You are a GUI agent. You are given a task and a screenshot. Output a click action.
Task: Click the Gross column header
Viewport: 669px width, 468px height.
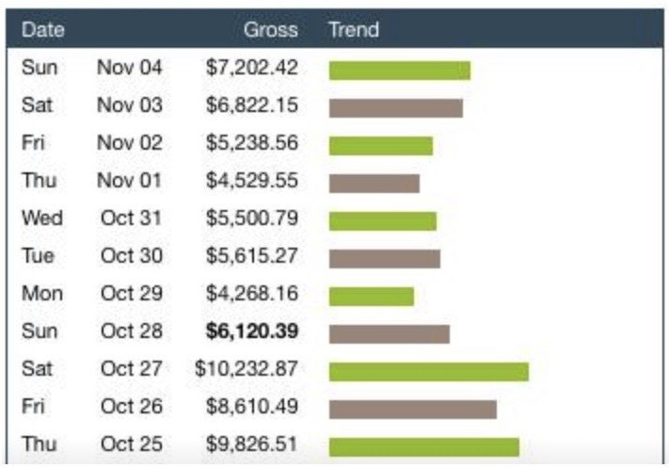(270, 29)
